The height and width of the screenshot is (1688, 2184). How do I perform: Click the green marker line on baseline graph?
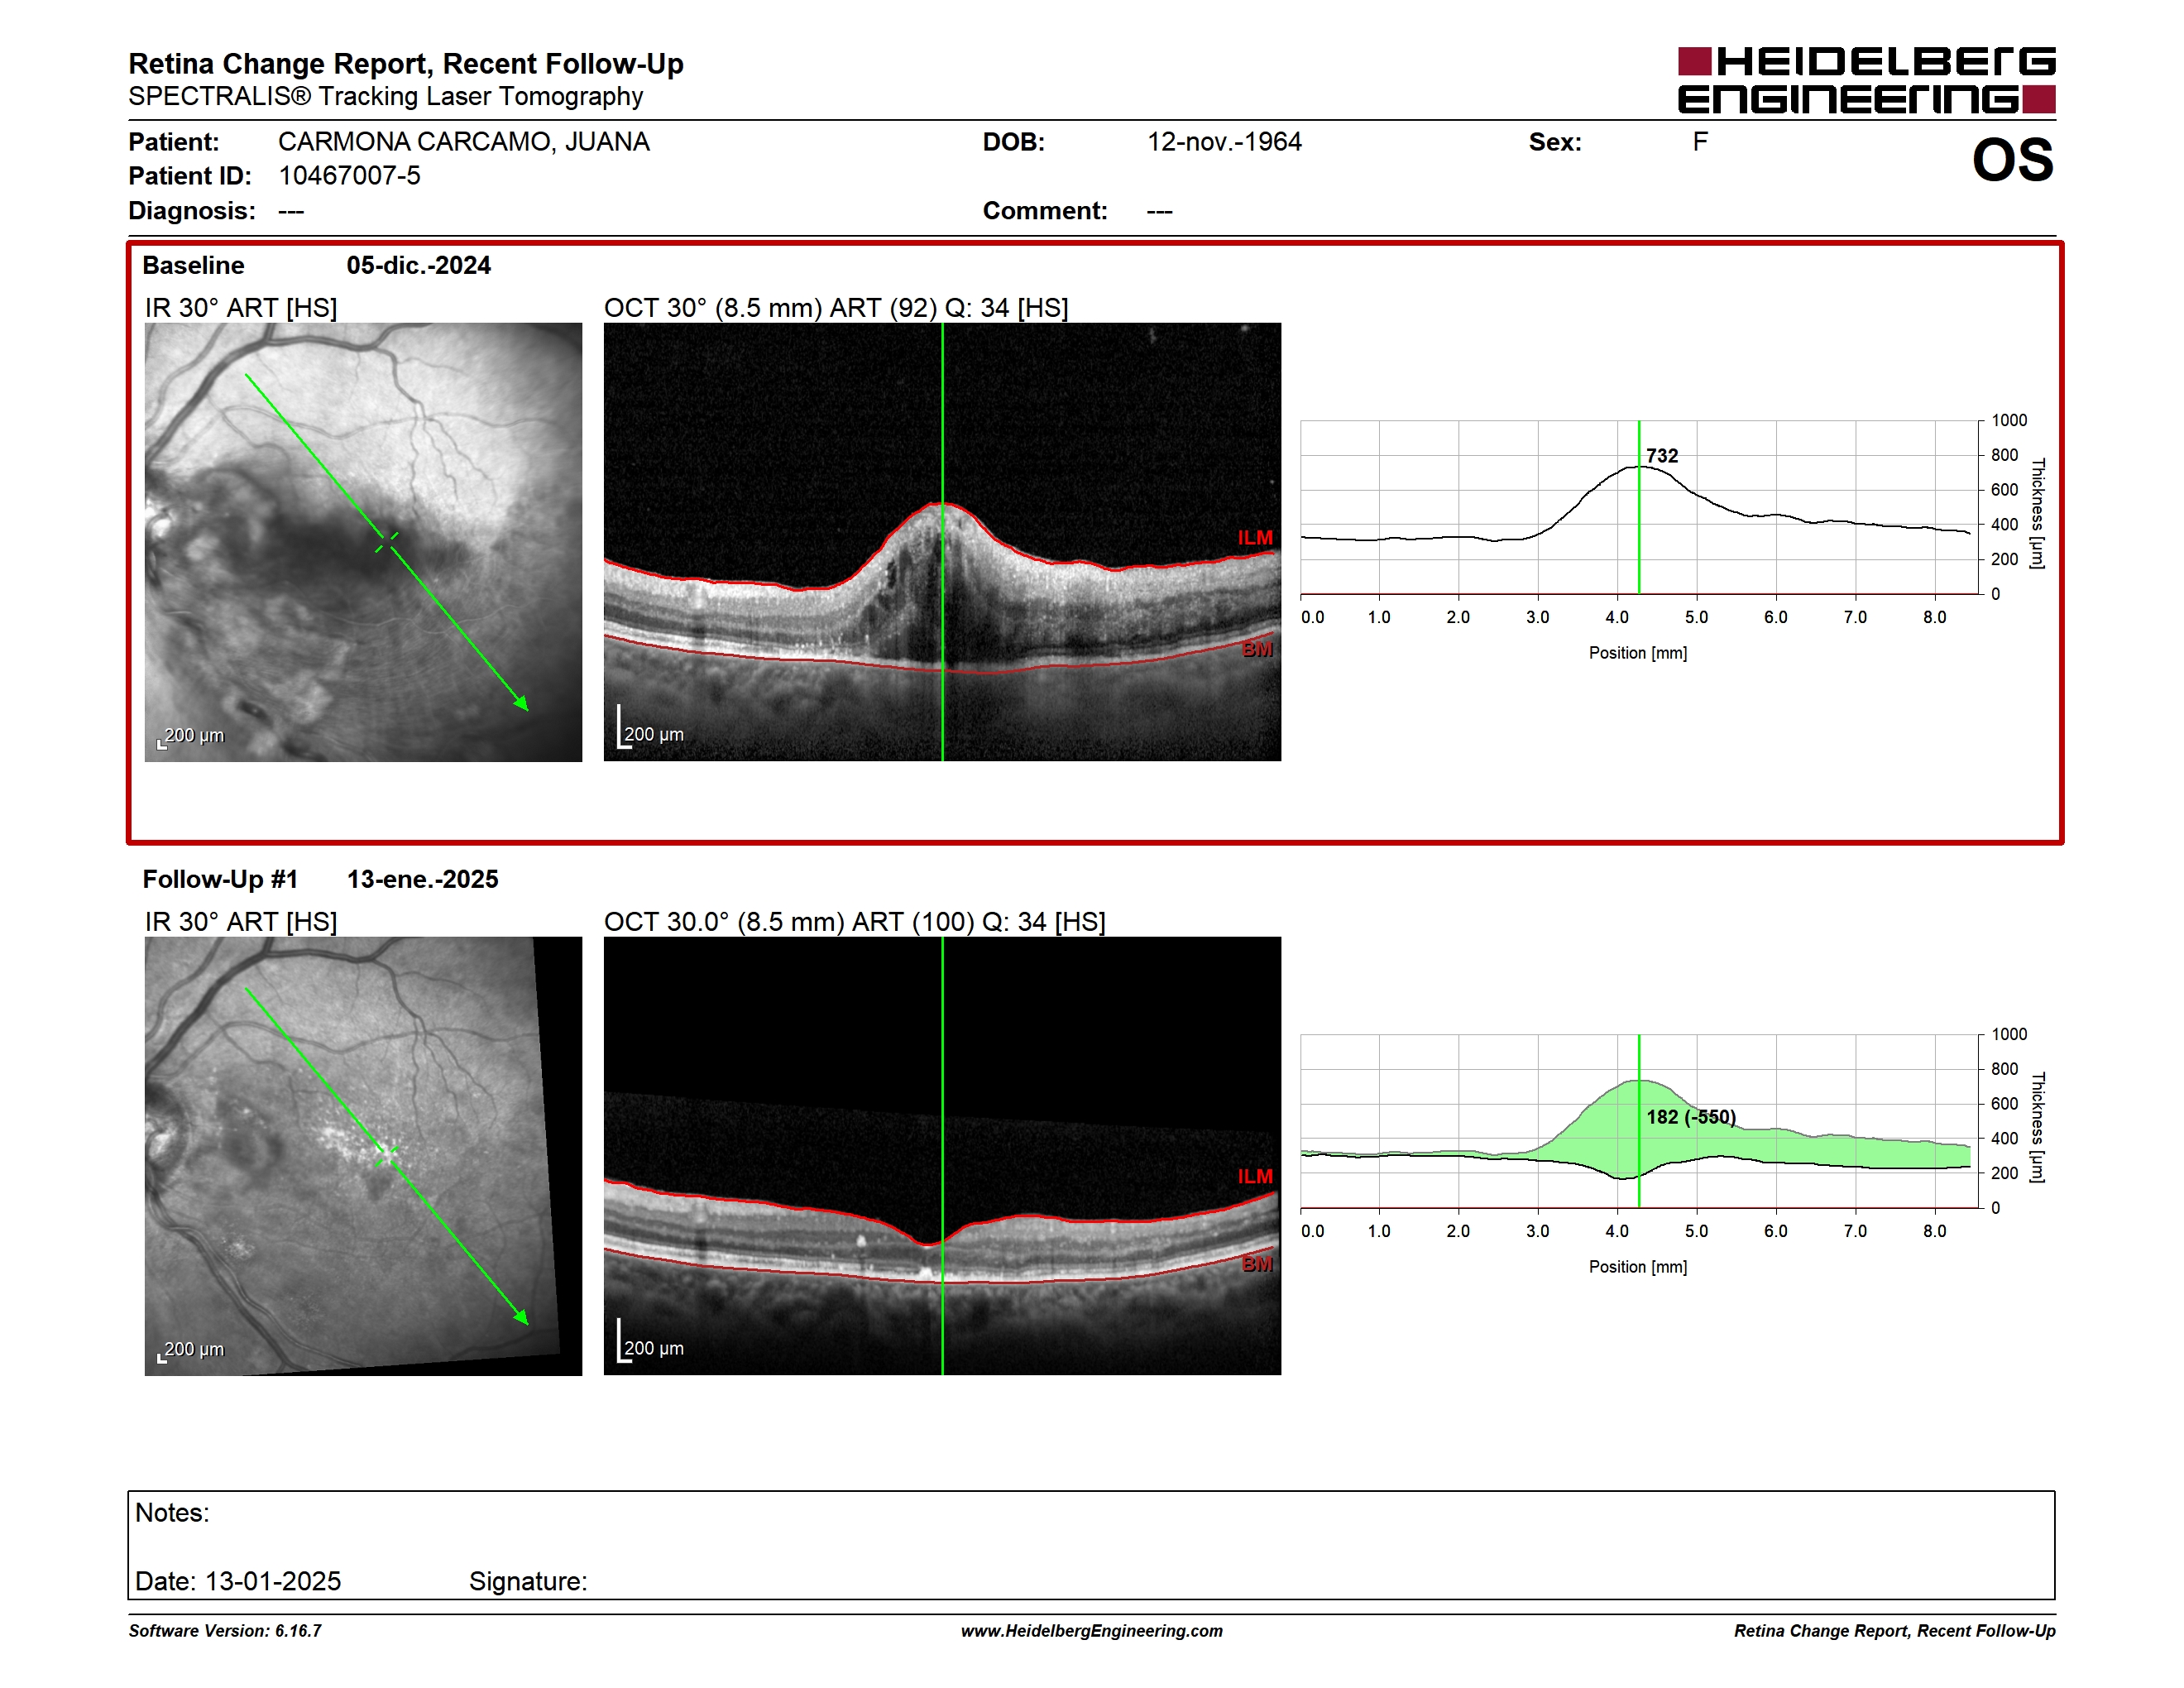1639,507
